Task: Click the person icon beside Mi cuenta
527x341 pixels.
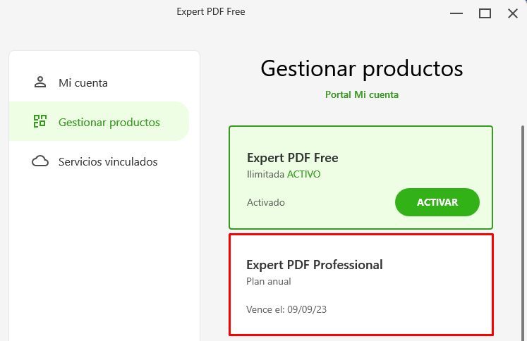Action: tap(40, 82)
